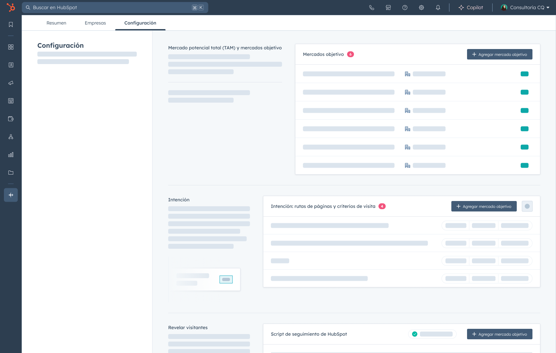The width and height of the screenshot is (556, 353).
Task: Open the marketplace store icon
Action: tap(388, 8)
